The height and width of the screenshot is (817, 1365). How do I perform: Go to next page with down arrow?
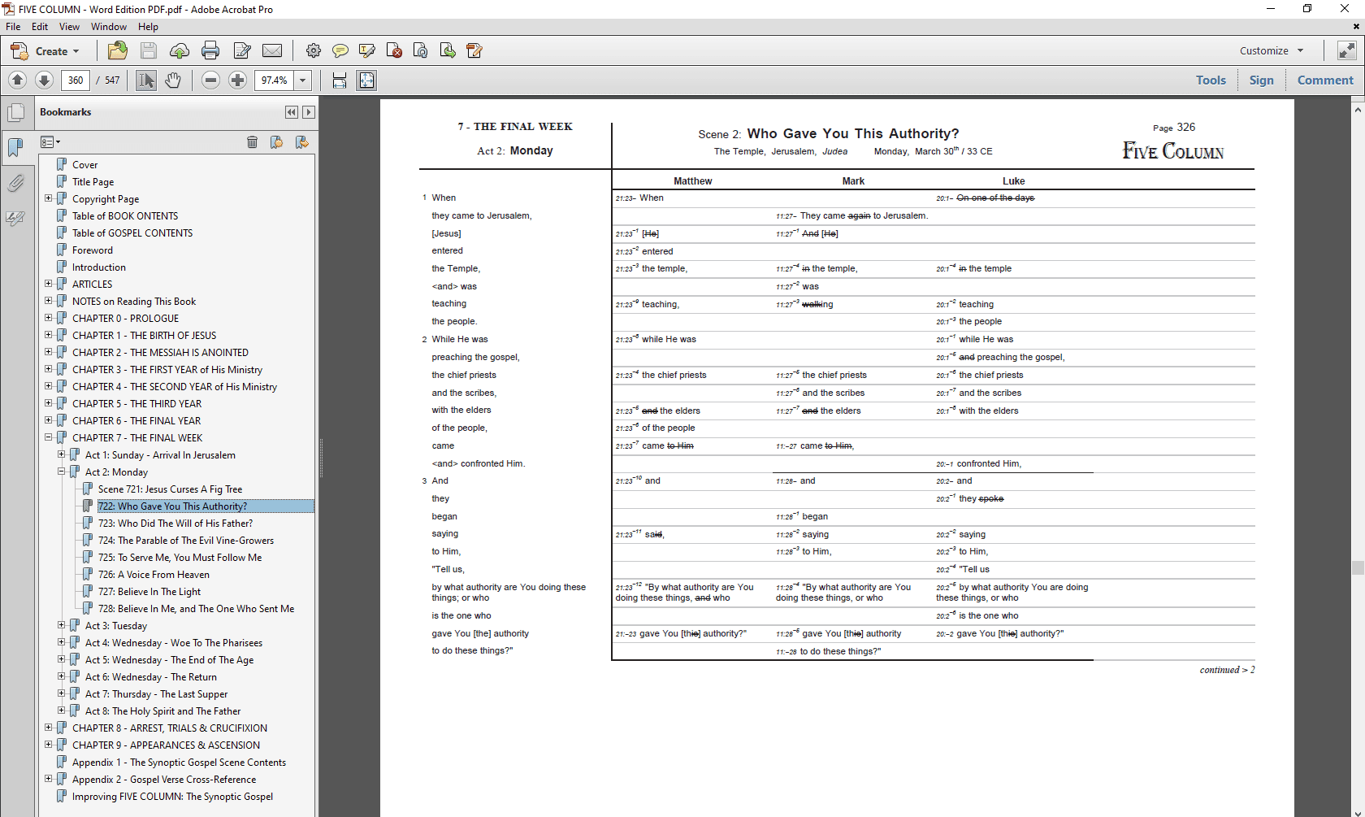coord(45,80)
